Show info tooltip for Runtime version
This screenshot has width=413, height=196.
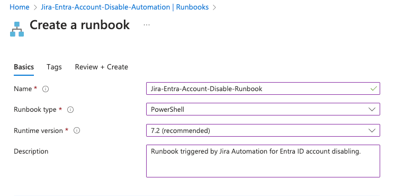point(77,130)
